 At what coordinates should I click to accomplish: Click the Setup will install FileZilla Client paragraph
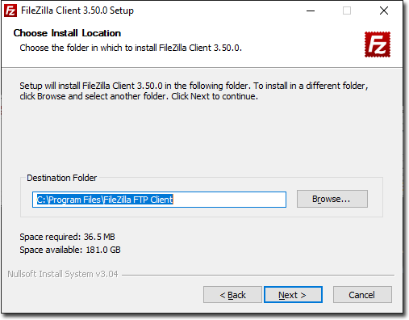click(x=194, y=91)
